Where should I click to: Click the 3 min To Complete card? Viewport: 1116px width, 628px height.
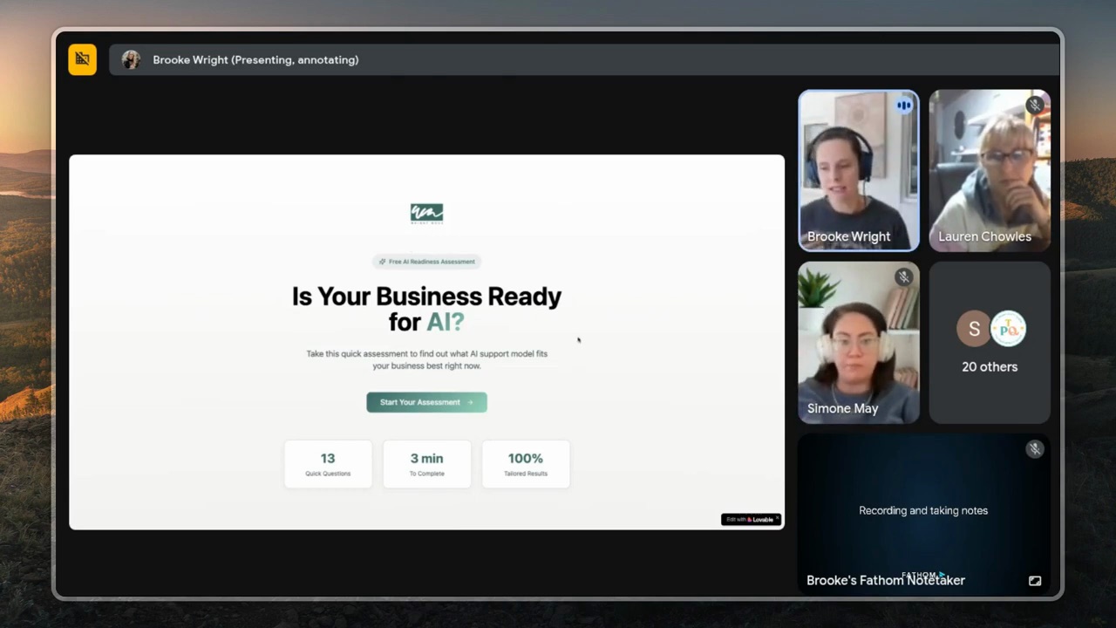pos(426,464)
